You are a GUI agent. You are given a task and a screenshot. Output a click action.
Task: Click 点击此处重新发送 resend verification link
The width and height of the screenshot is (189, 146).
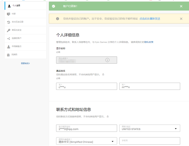coord(150,19)
